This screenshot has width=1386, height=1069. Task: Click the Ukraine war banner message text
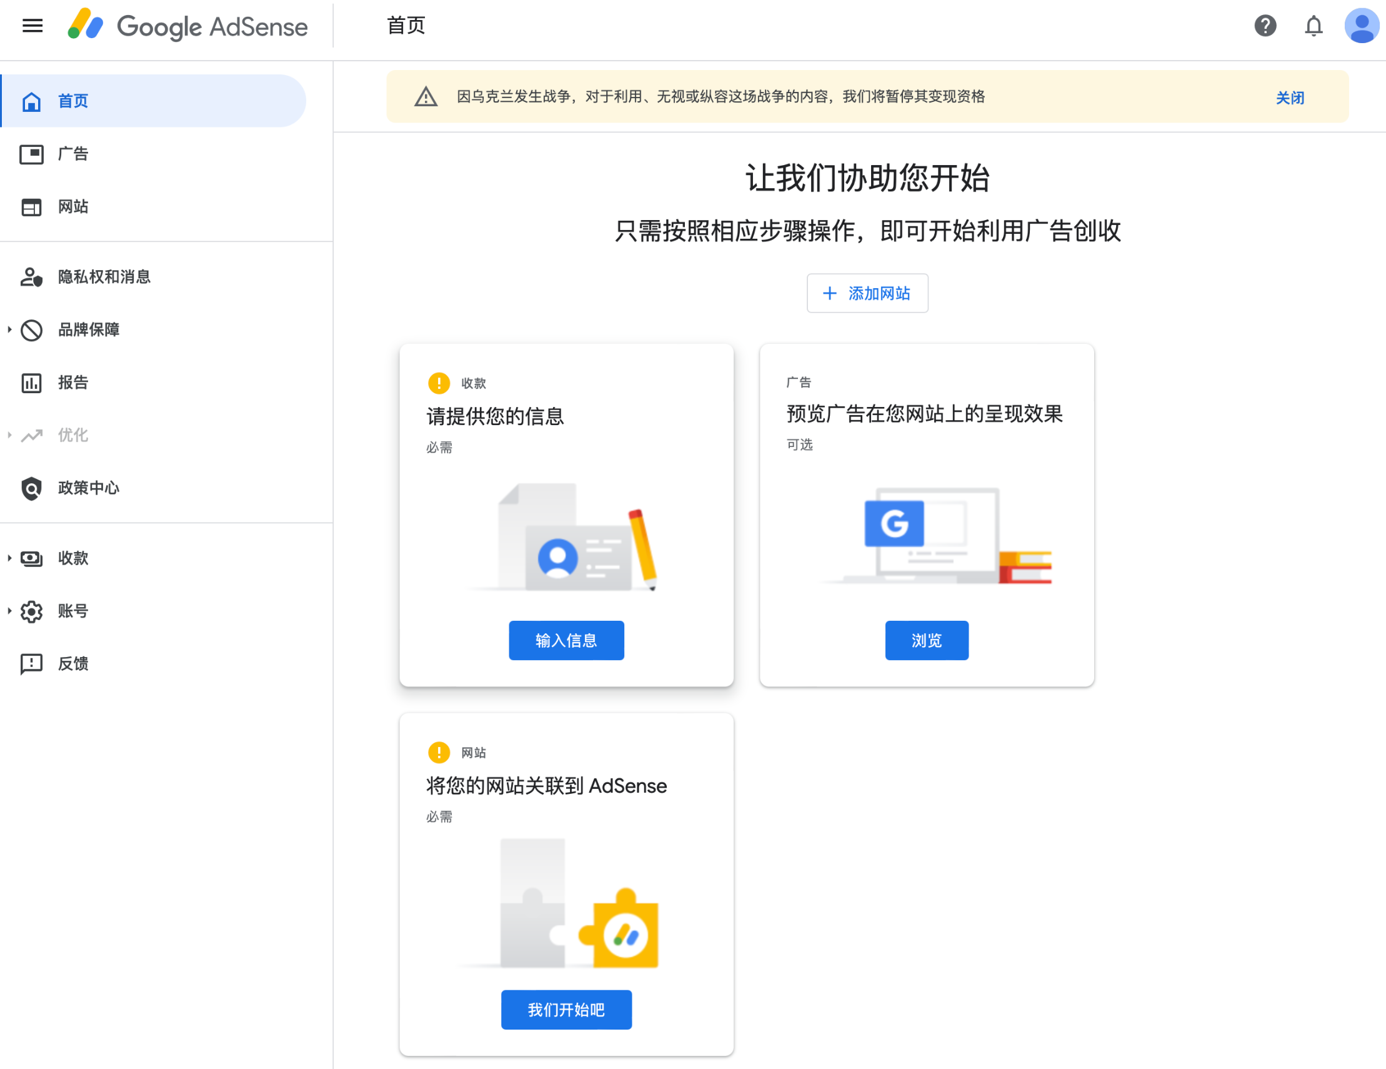click(x=721, y=96)
